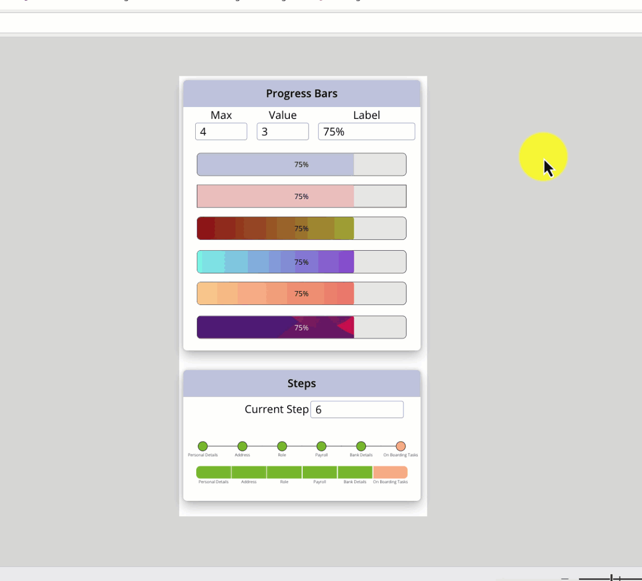Select the Address step circle
This screenshot has width=642, height=581.
point(242,446)
